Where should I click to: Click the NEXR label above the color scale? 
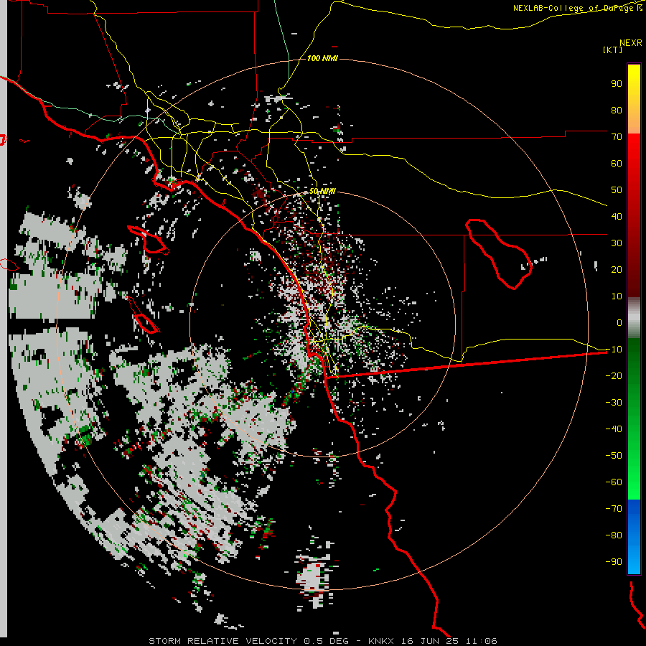pos(631,43)
